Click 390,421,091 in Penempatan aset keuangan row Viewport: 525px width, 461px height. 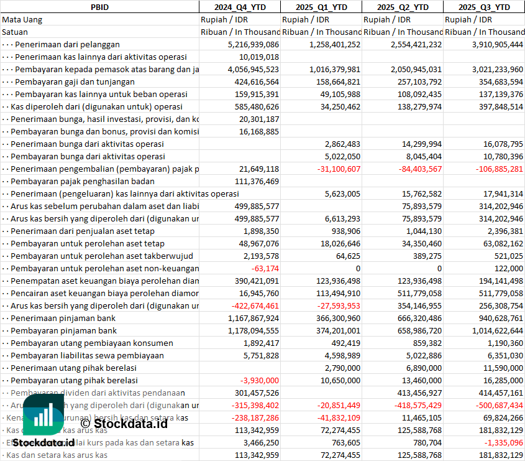coord(257,281)
